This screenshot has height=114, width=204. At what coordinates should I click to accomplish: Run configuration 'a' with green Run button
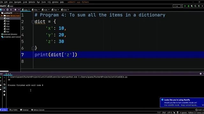click(185, 6)
